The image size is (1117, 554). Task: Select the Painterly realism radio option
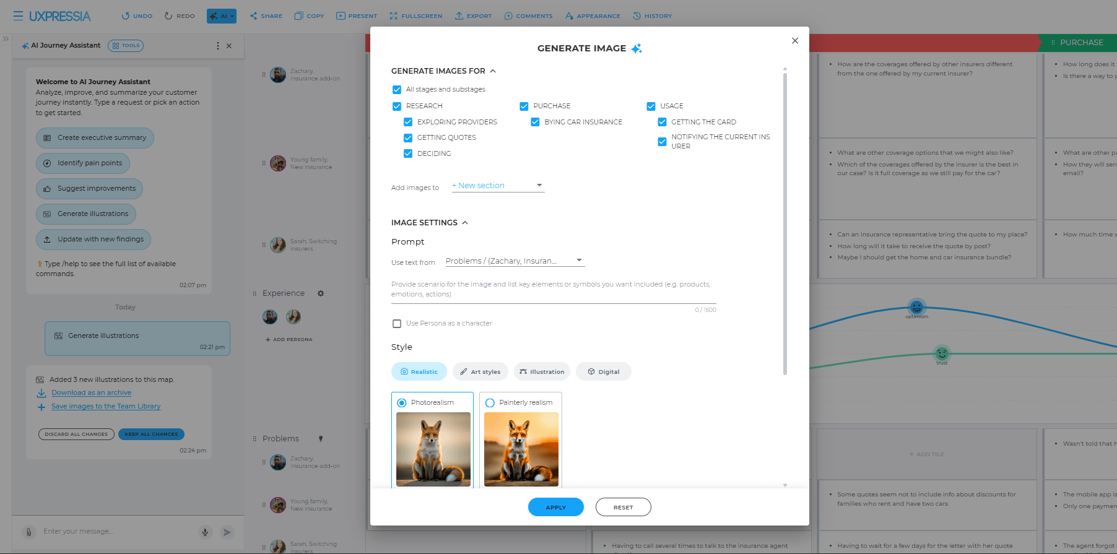(x=490, y=403)
